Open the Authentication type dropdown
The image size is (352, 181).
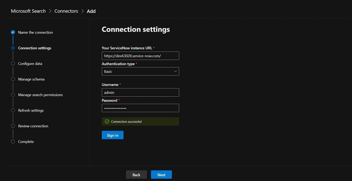pos(140,71)
